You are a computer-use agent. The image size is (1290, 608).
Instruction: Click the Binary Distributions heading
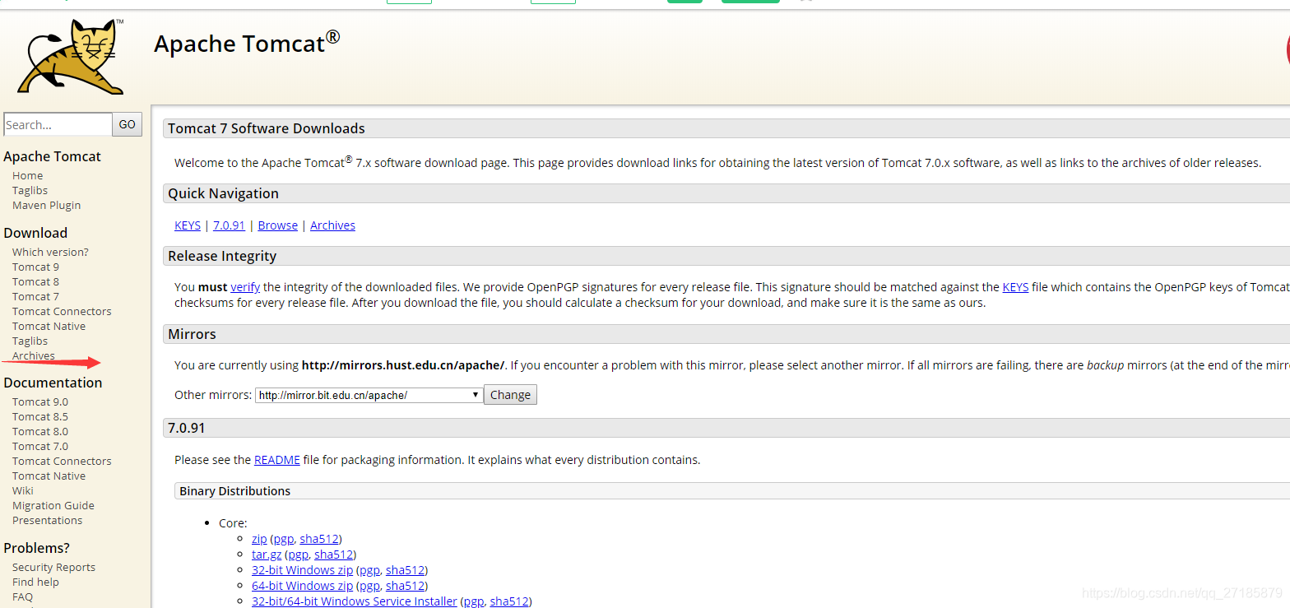tap(235, 491)
